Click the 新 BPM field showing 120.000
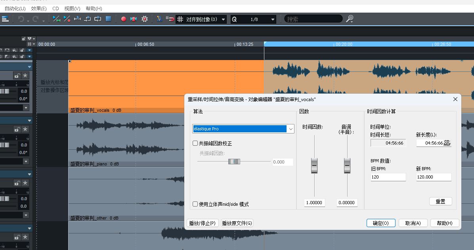The height and width of the screenshot is (250, 474). pyautogui.click(x=434, y=177)
